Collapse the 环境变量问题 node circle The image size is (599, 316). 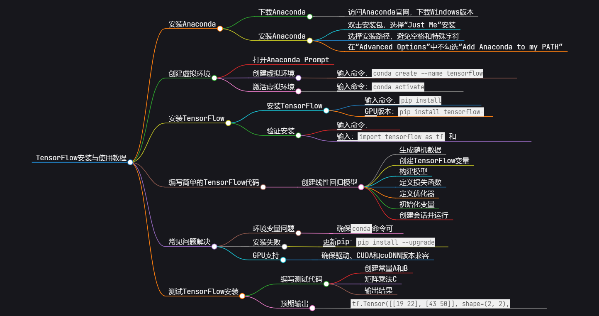[298, 233]
